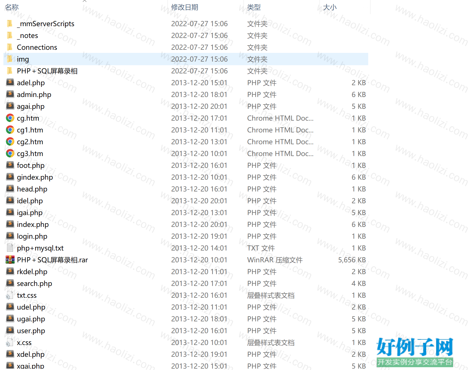Select the login.php file name
The height and width of the screenshot is (370, 469).
coord(32,236)
